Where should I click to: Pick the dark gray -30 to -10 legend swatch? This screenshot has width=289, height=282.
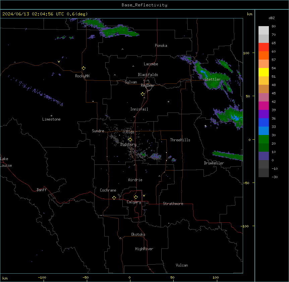pyautogui.click(x=264, y=173)
